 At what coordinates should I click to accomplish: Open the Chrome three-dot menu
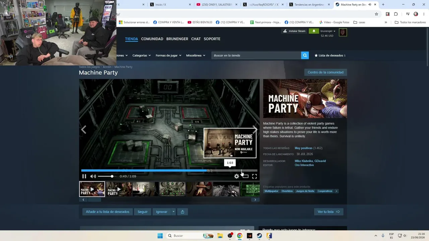pos(424,14)
